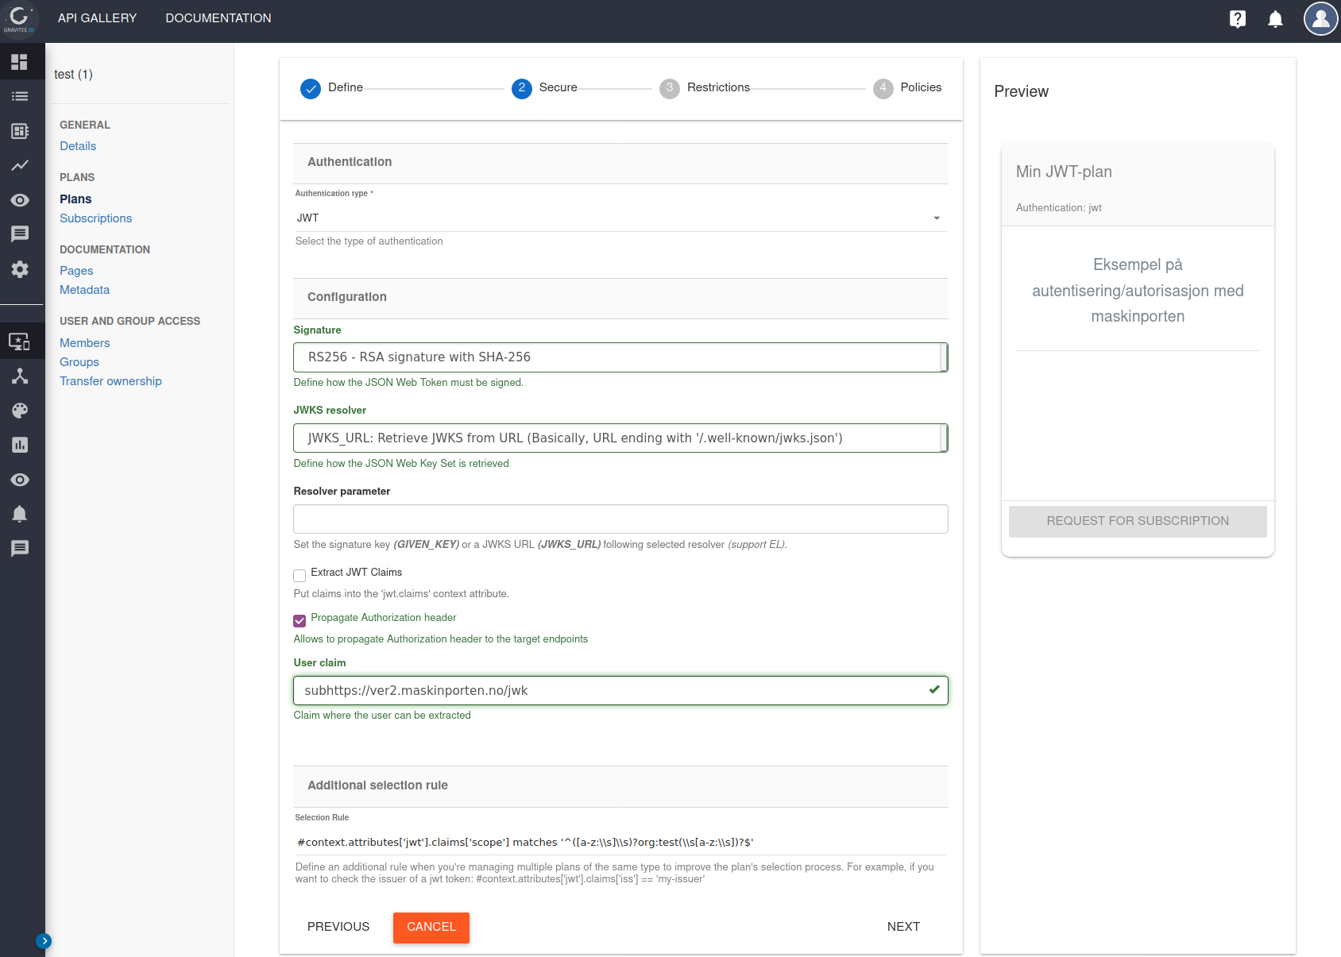This screenshot has width=1341, height=957.
Task: Focus the User claim input field
Action: pos(620,691)
